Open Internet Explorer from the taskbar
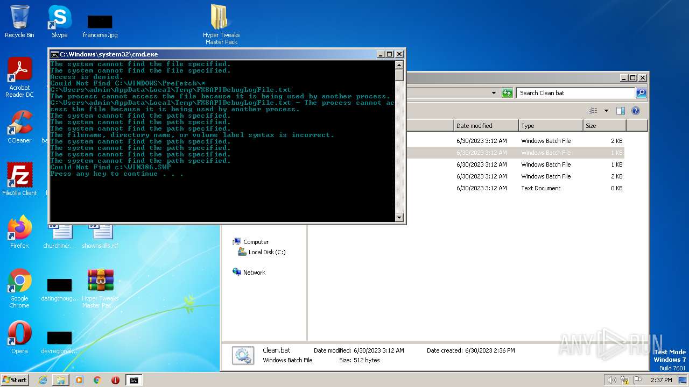Screen dimensions: 689x387 coord(43,380)
